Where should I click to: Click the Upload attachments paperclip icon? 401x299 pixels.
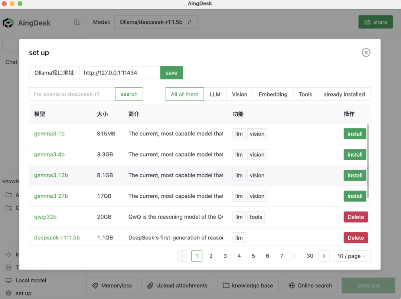coord(150,285)
